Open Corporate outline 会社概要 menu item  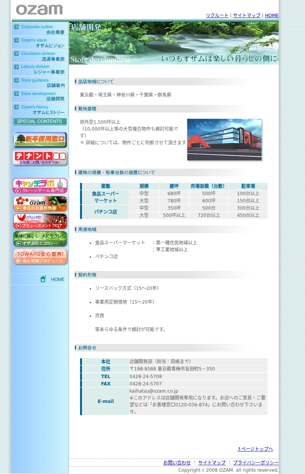click(x=40, y=29)
